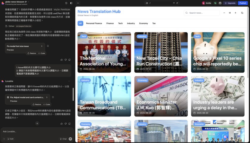
Task: Toggle the Edit mode button in chat
Action: point(10,139)
